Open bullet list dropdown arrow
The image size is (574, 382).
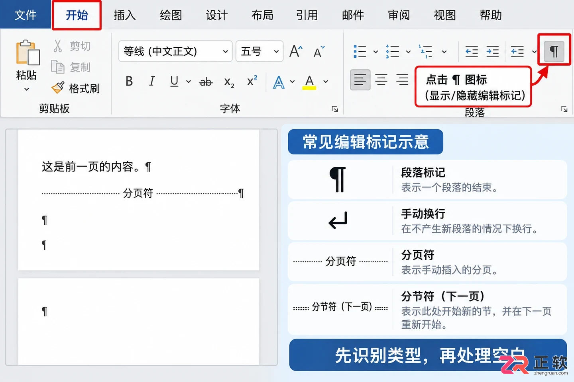tap(375, 51)
